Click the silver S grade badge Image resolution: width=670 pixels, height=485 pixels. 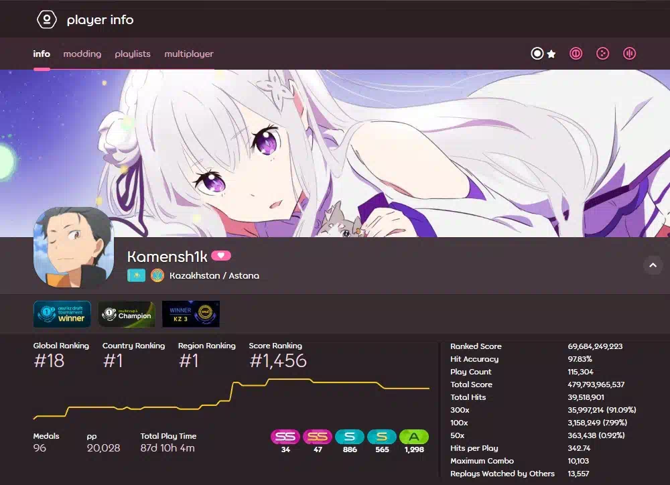(x=350, y=437)
